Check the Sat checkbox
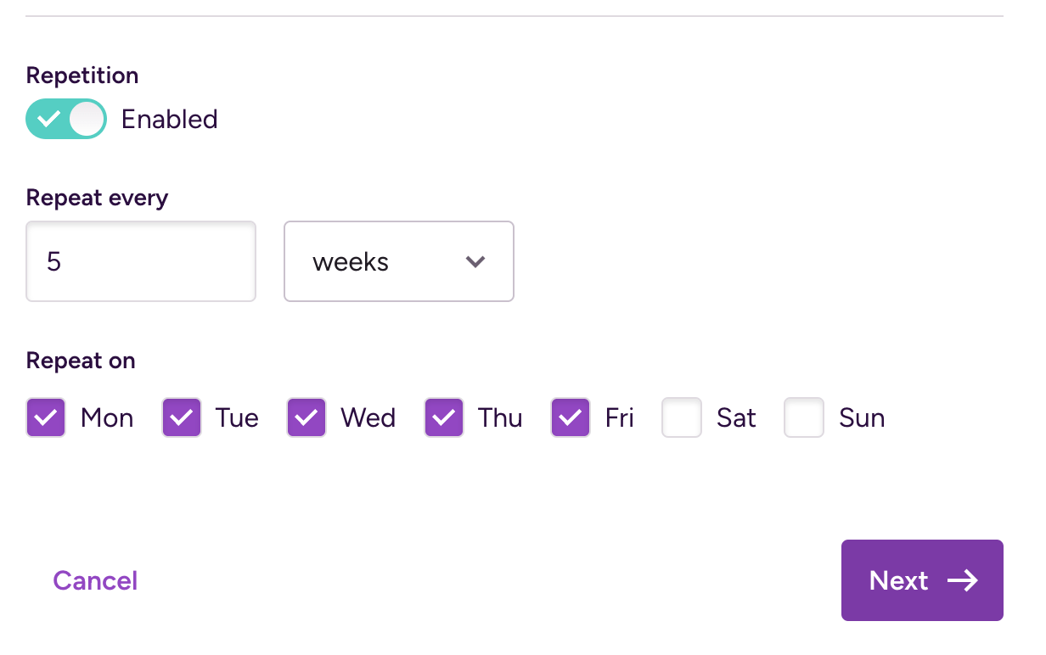 tap(682, 417)
